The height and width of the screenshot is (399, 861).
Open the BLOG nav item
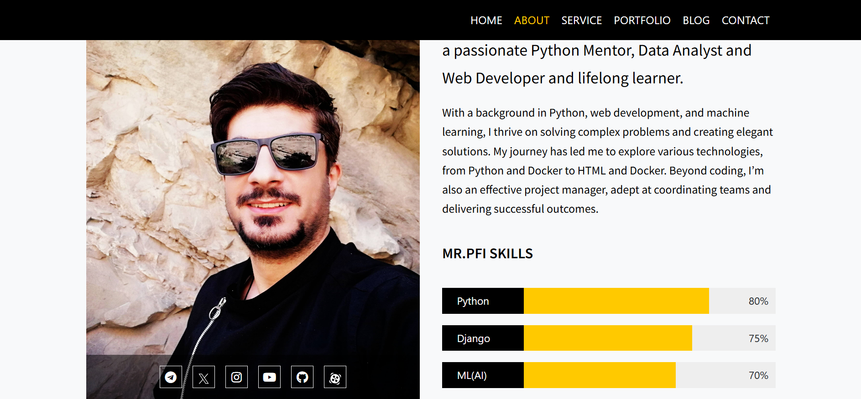(696, 20)
